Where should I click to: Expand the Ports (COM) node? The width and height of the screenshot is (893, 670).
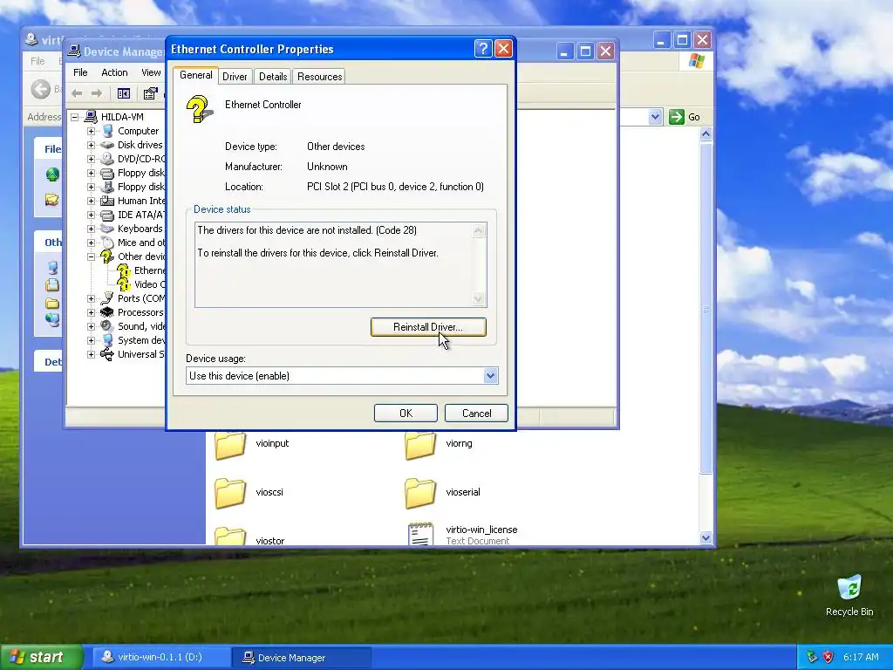pyautogui.click(x=91, y=298)
